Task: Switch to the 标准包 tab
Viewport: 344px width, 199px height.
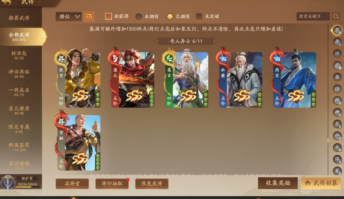Action: point(19,55)
